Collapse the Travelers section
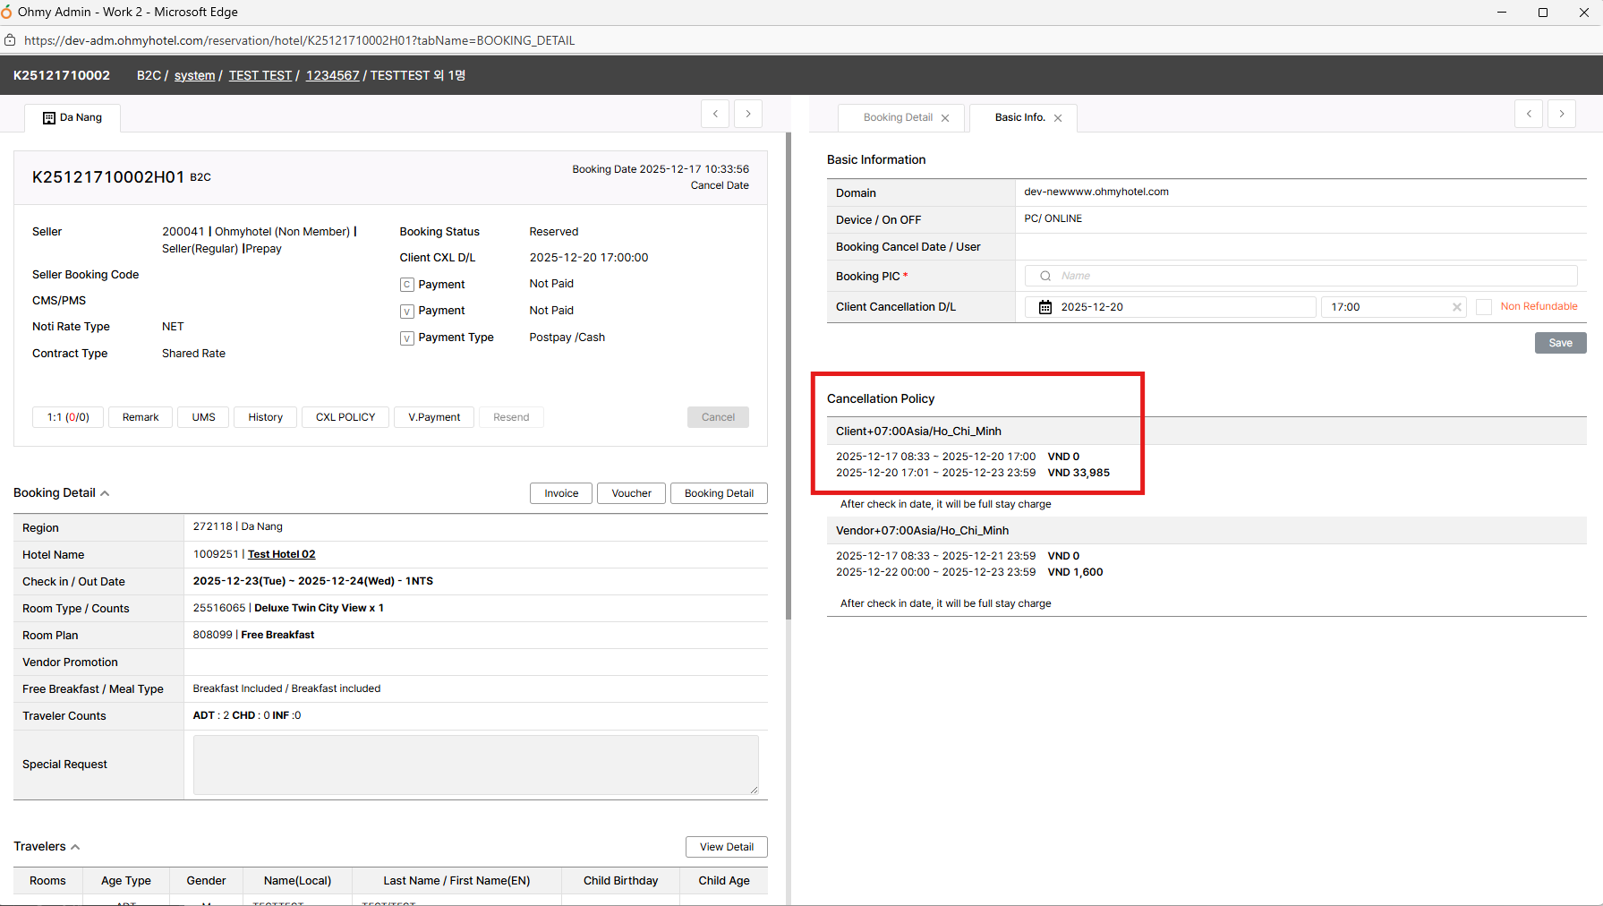The image size is (1603, 906). pos(75,847)
